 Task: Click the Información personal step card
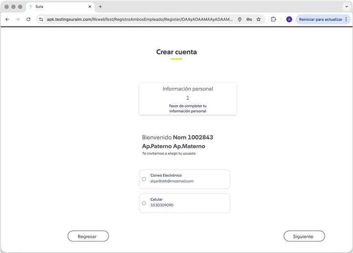[x=188, y=98]
